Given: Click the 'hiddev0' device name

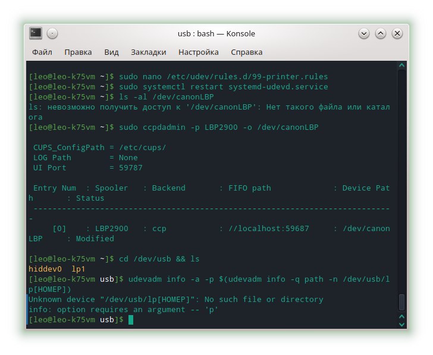Looking at the screenshot, I should [x=45, y=269].
